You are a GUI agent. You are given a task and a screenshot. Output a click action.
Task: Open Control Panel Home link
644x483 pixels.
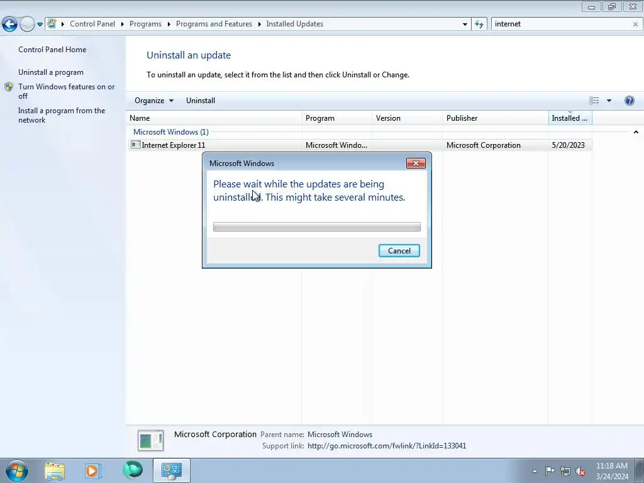[52, 49]
